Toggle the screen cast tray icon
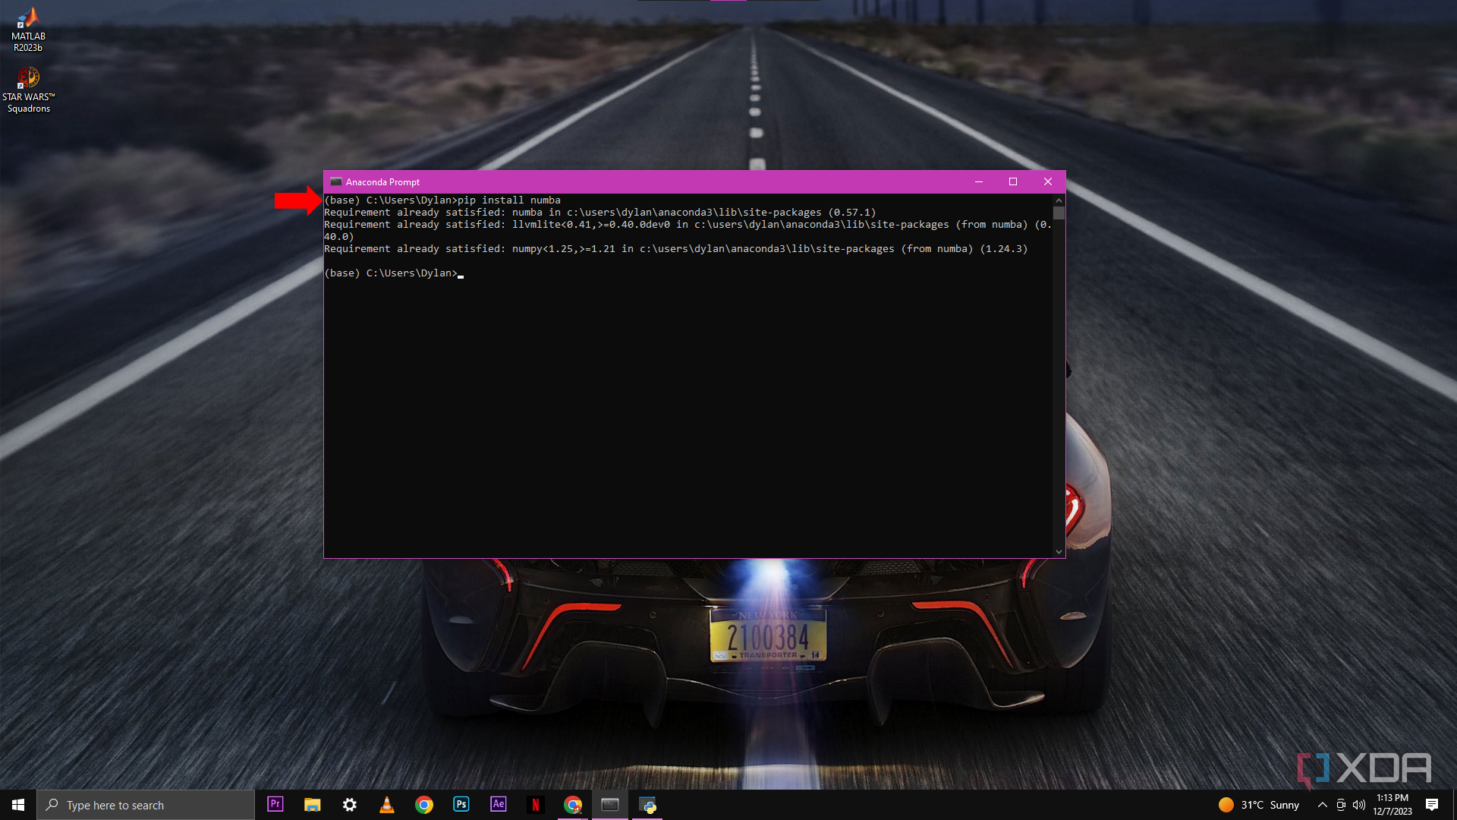1457x820 pixels. [x=1340, y=805]
